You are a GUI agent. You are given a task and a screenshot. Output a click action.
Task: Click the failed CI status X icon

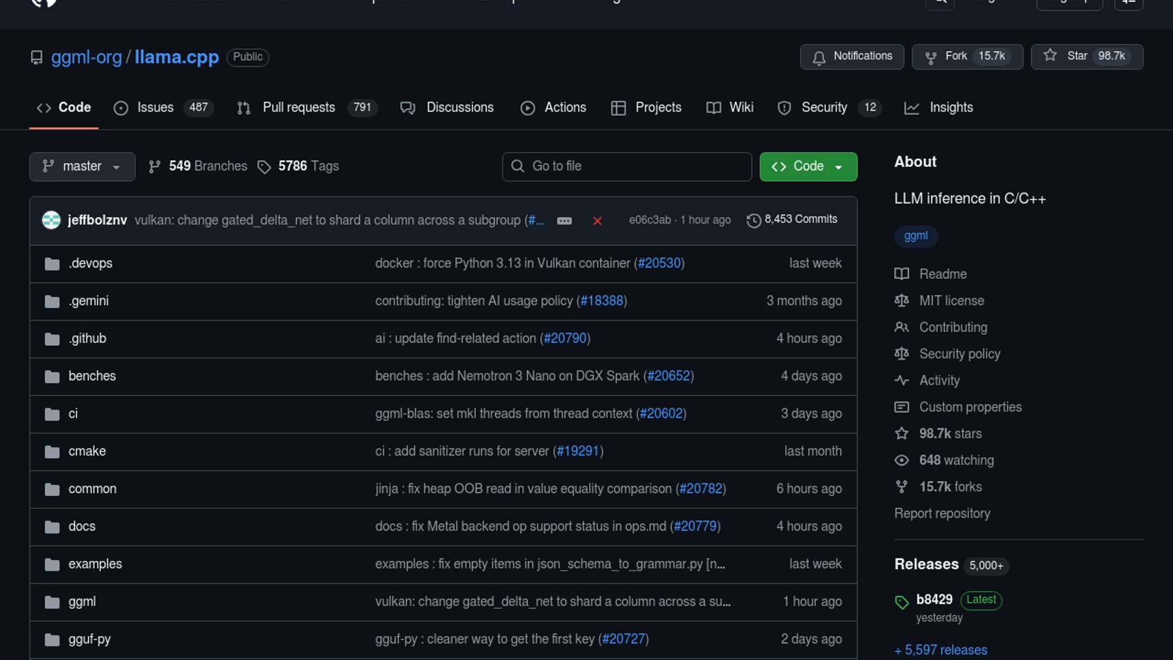[x=597, y=221]
